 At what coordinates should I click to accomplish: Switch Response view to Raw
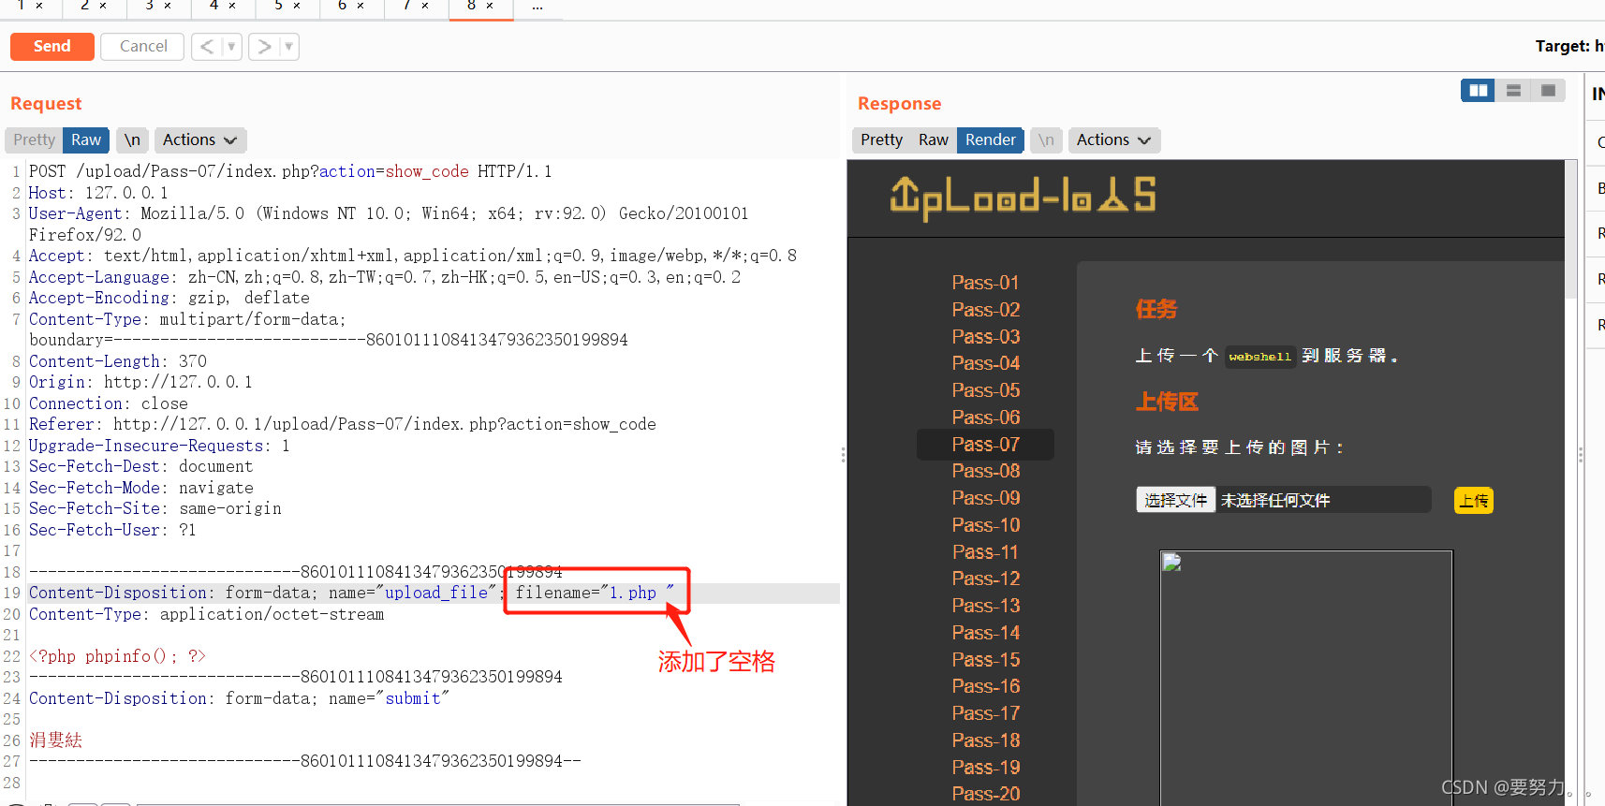point(934,139)
